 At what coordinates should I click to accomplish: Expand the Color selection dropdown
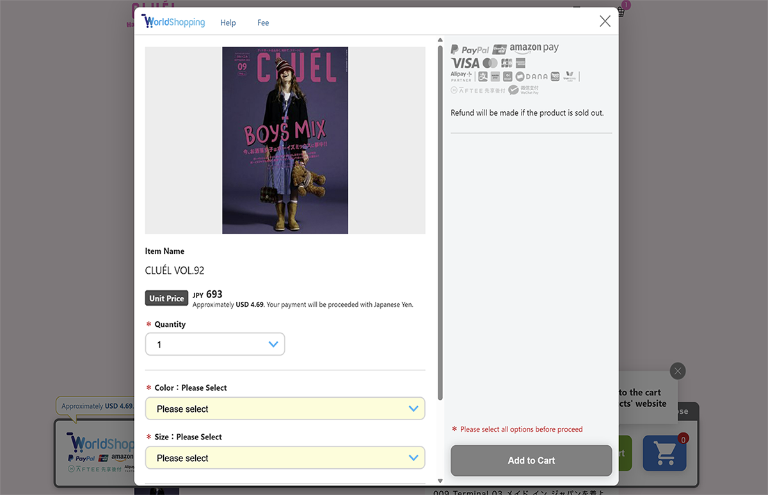coord(285,409)
